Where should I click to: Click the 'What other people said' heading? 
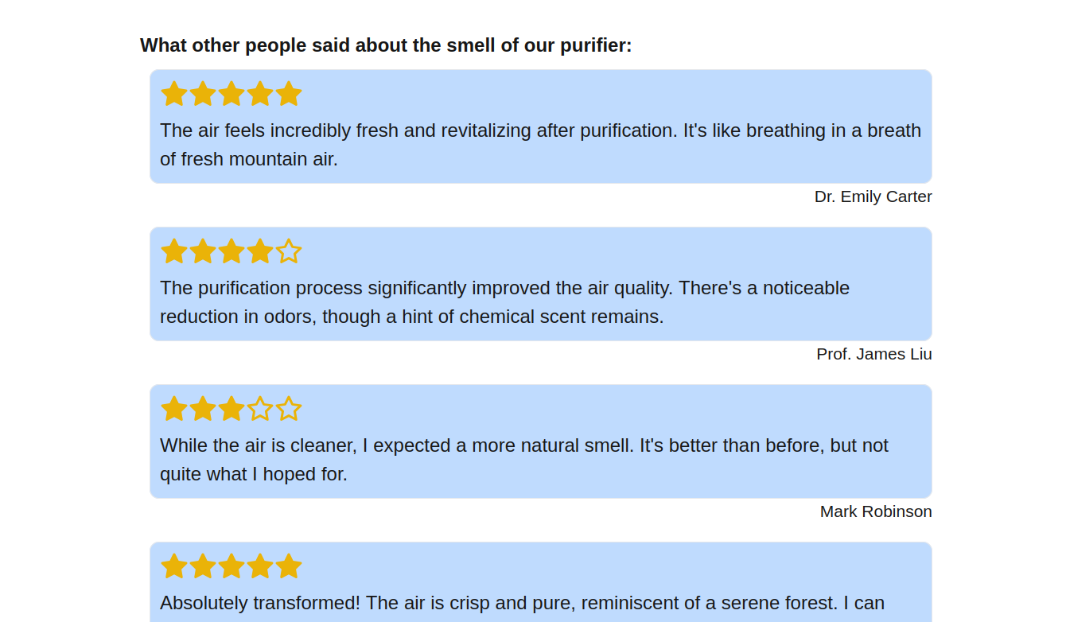pyautogui.click(x=386, y=45)
